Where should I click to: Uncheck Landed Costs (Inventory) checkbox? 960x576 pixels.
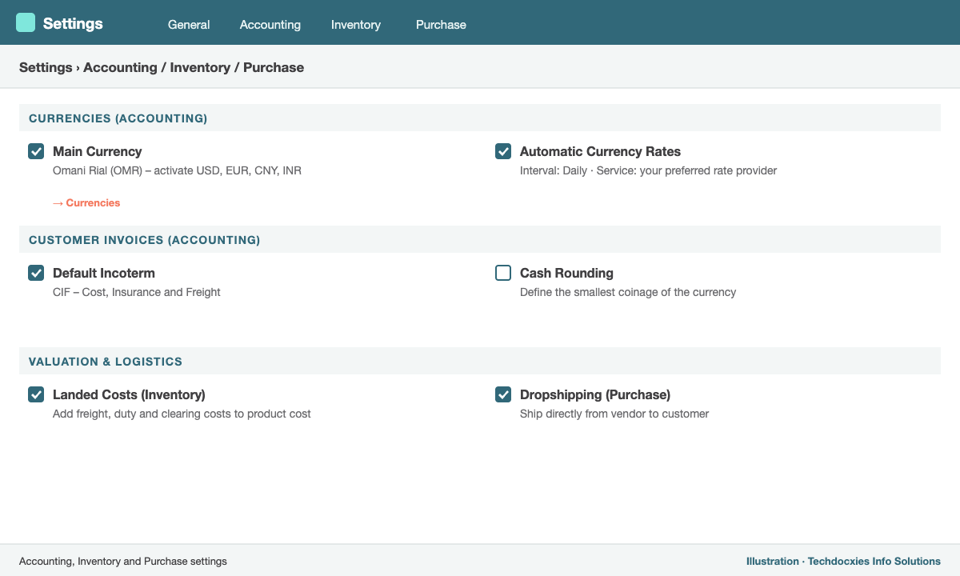(x=36, y=394)
